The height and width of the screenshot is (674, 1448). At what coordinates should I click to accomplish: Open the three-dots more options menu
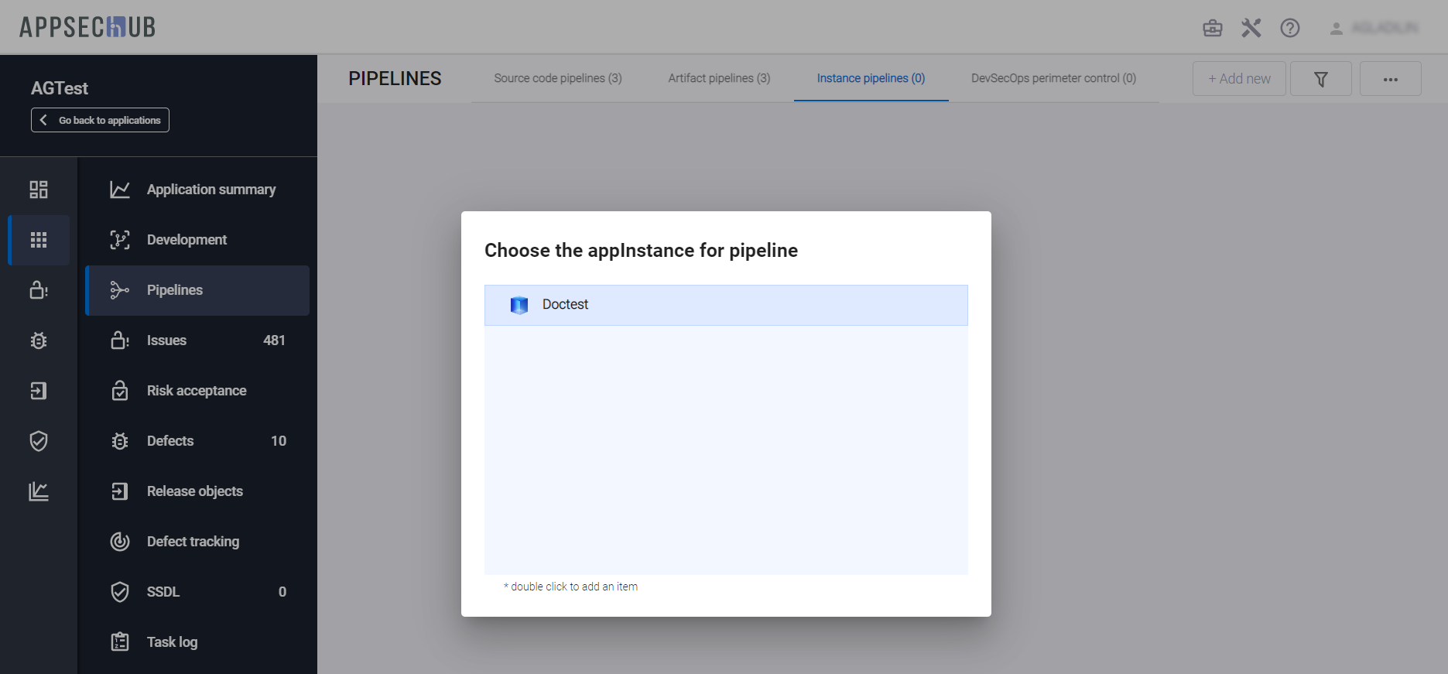pyautogui.click(x=1390, y=79)
